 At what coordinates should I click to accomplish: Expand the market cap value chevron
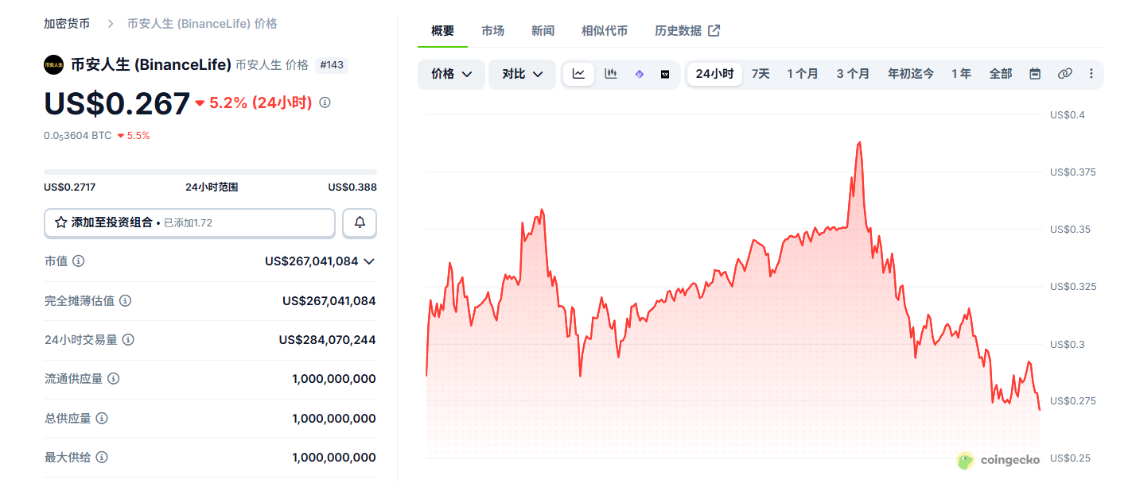click(x=368, y=261)
